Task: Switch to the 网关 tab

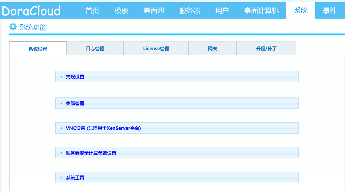Action: point(213,48)
